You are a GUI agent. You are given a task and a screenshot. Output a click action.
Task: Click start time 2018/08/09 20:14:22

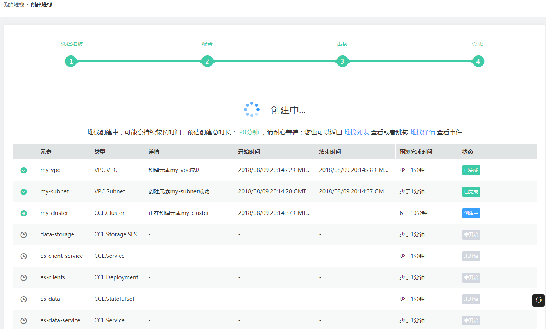(x=274, y=170)
